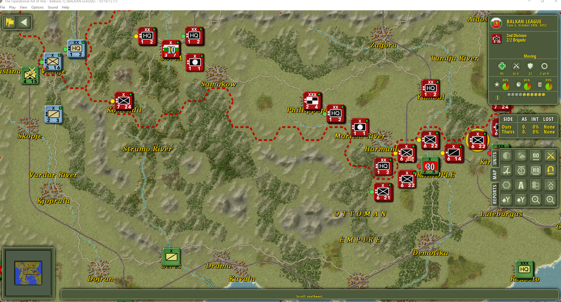This screenshot has height=302, width=561.
Task: Zoom out with the minus magnifier
Action: click(536, 200)
